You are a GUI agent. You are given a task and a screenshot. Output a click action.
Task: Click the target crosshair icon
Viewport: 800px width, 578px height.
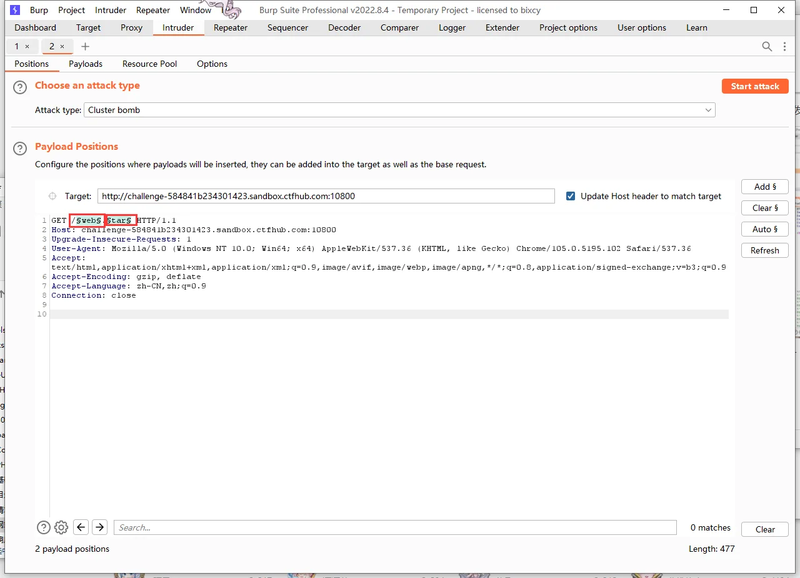click(x=52, y=196)
